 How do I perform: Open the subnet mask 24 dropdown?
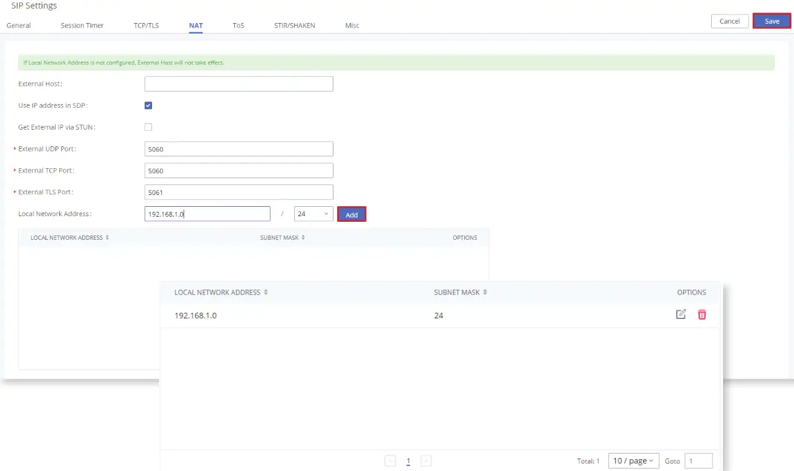pyautogui.click(x=313, y=214)
